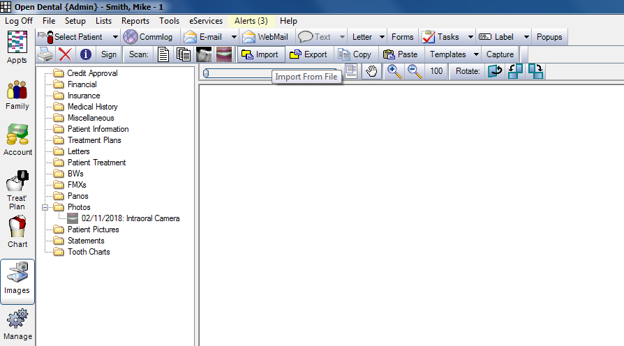Open the Letter dropdown arrow

click(382, 37)
